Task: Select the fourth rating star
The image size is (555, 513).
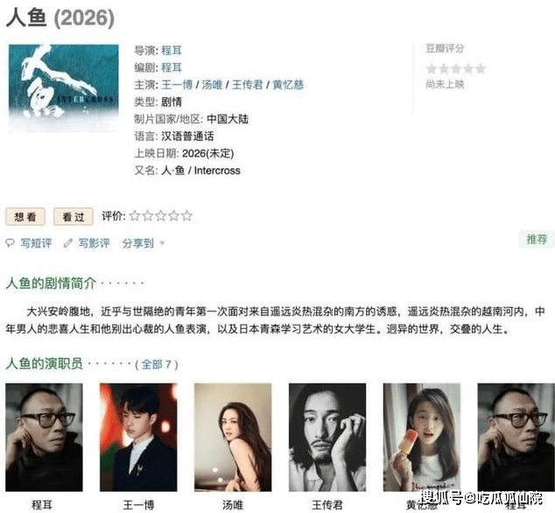Action: 174,215
